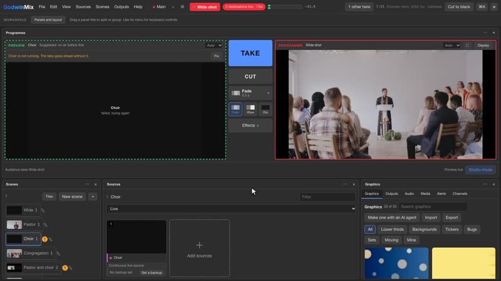Click the red Wide shot on-air indicator
Screen dimensions: 501x281
point(205,7)
